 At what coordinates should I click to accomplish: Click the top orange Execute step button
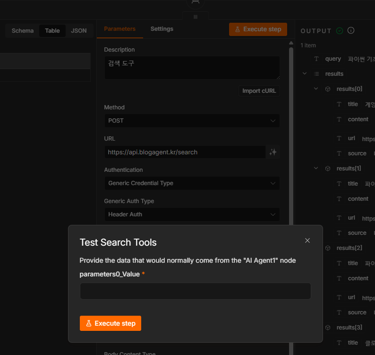[x=258, y=29]
